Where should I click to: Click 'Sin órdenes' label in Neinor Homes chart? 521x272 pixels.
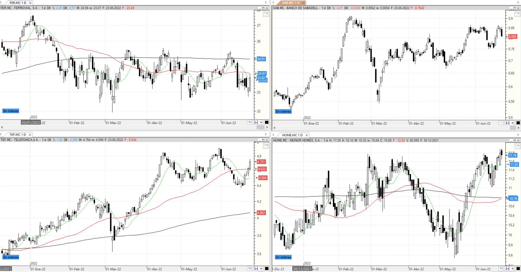(283, 257)
